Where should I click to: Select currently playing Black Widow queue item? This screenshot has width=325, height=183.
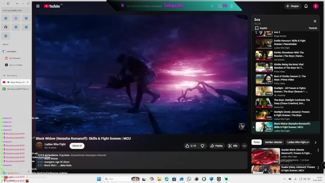(285, 127)
